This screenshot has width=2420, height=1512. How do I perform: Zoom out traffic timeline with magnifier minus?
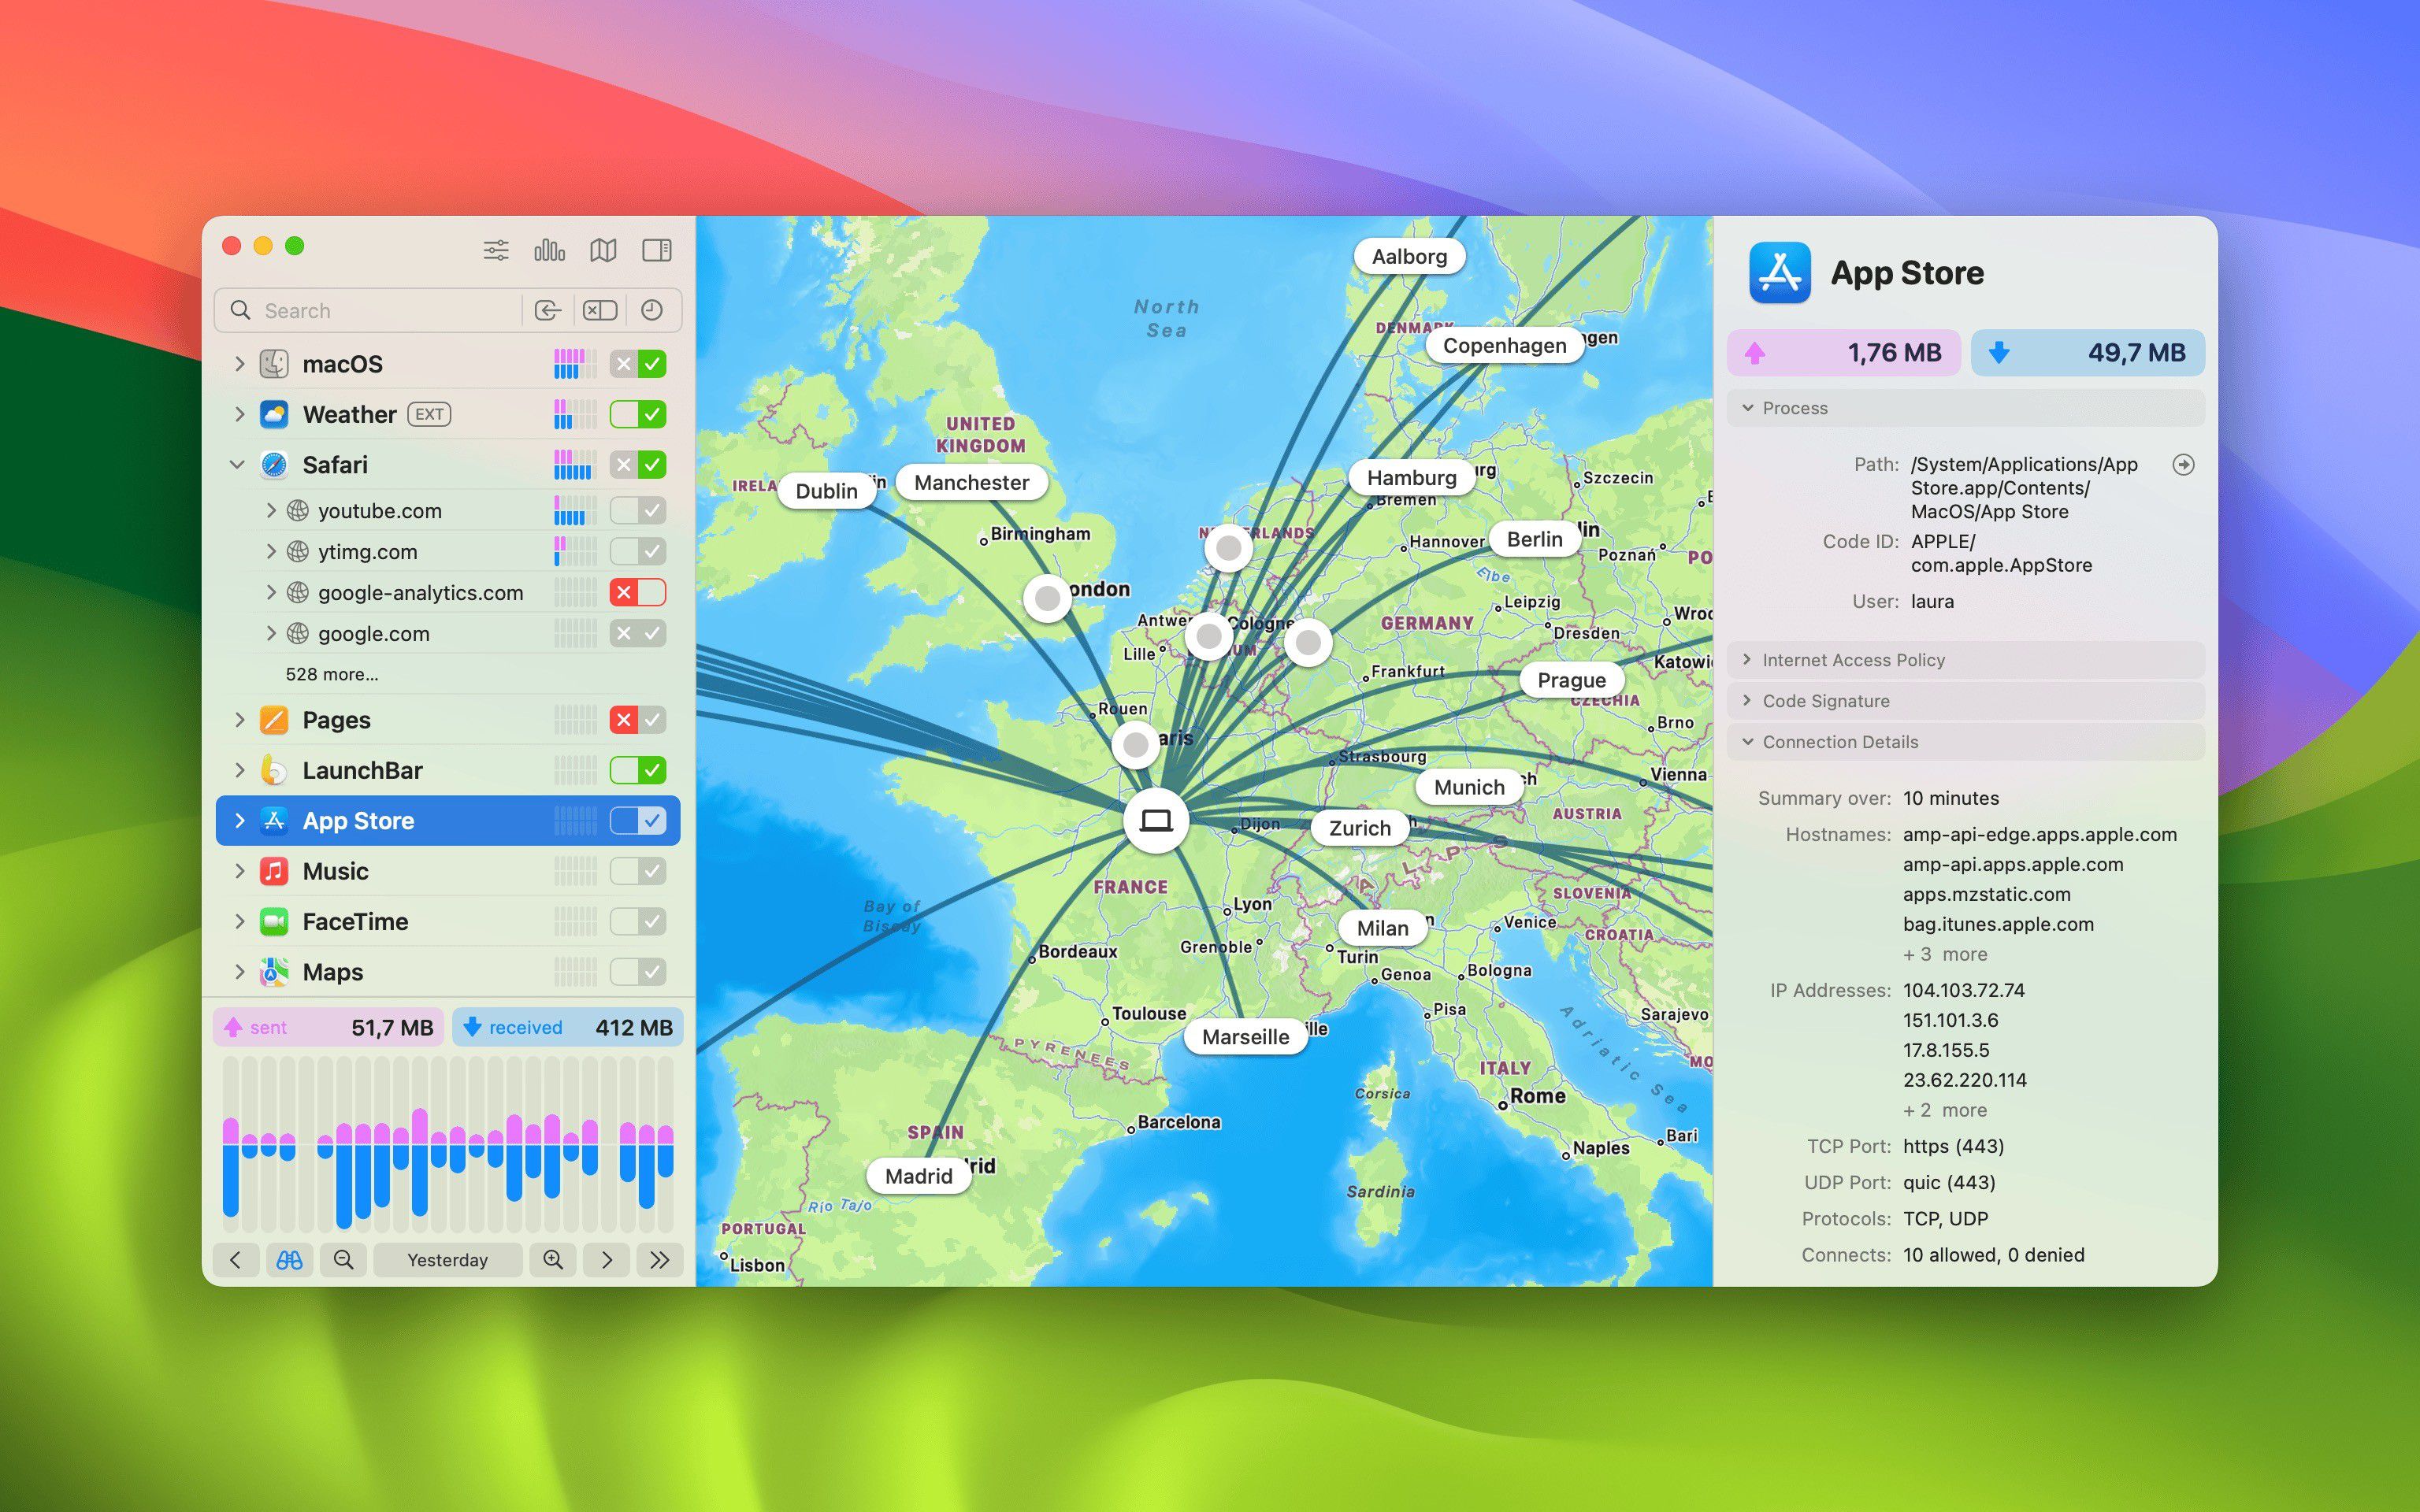pyautogui.click(x=343, y=1260)
